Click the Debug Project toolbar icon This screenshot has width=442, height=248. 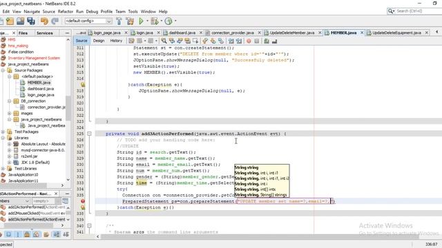coord(155,21)
